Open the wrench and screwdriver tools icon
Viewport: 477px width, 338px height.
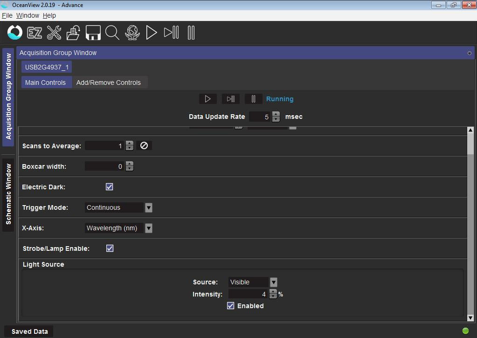tap(54, 33)
